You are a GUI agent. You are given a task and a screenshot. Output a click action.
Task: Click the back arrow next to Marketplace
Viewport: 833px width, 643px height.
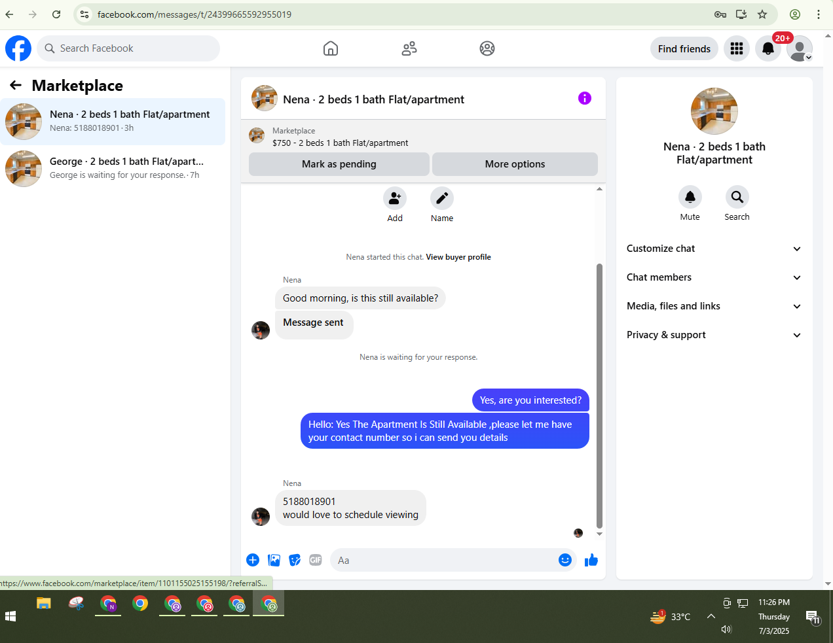click(x=16, y=85)
